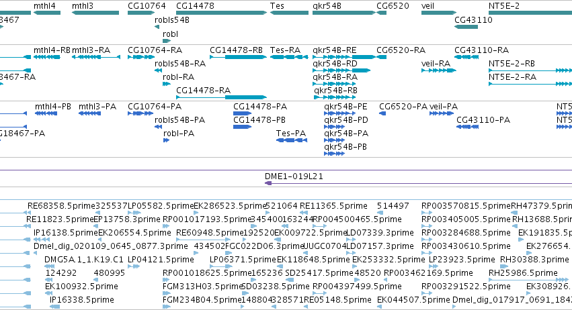Select the robls54B gene label
The height and width of the screenshot is (310, 572).
(x=172, y=20)
